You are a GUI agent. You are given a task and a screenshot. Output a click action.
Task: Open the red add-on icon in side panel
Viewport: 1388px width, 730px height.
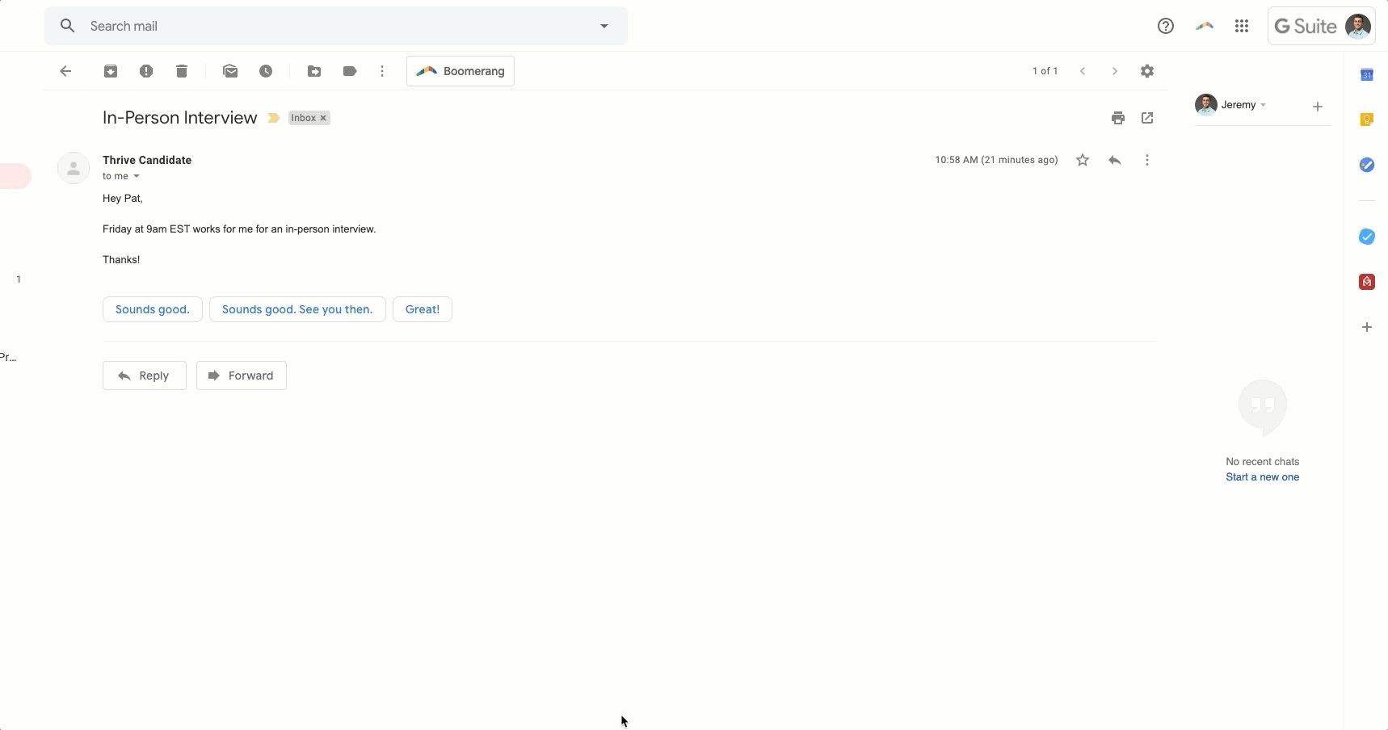pos(1367,282)
